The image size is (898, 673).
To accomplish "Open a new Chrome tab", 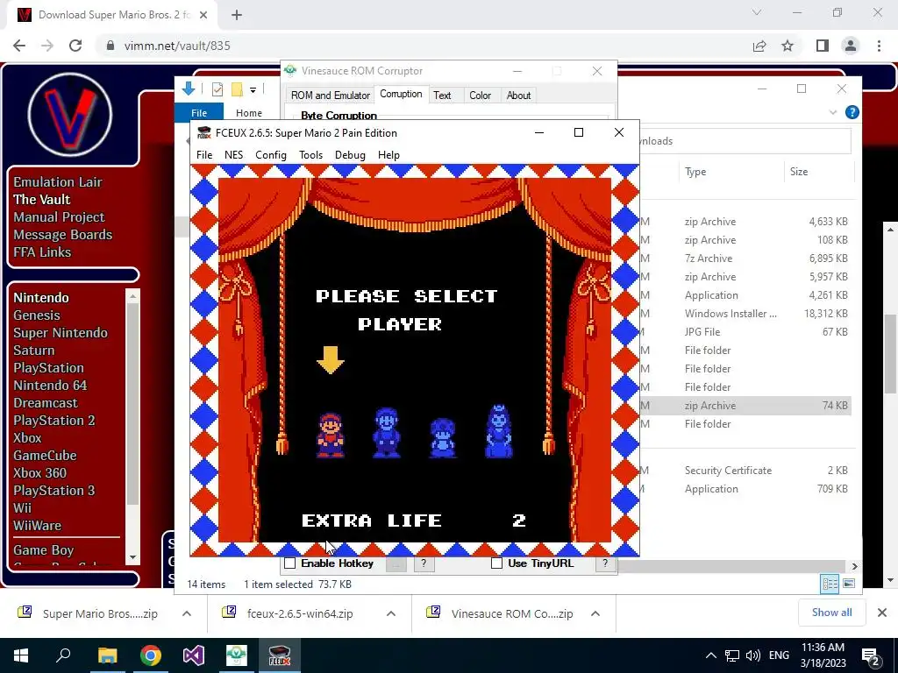I will 237,16.
